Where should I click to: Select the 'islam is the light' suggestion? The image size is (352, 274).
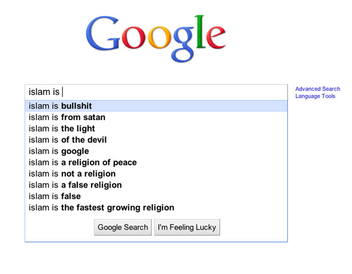click(62, 129)
